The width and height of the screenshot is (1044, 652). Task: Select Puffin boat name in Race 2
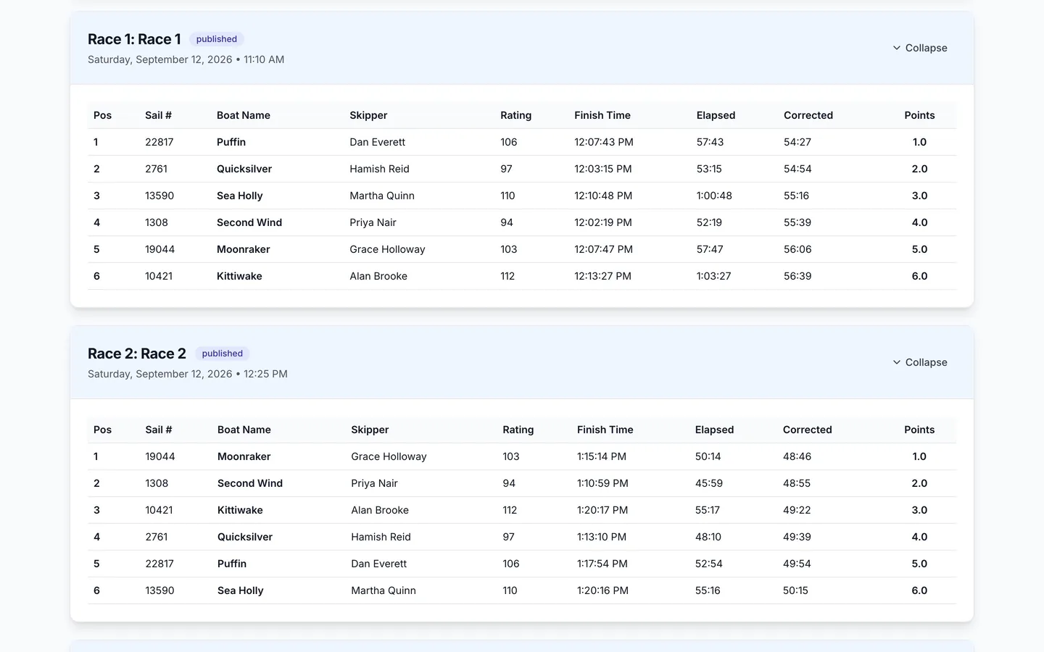232,564
